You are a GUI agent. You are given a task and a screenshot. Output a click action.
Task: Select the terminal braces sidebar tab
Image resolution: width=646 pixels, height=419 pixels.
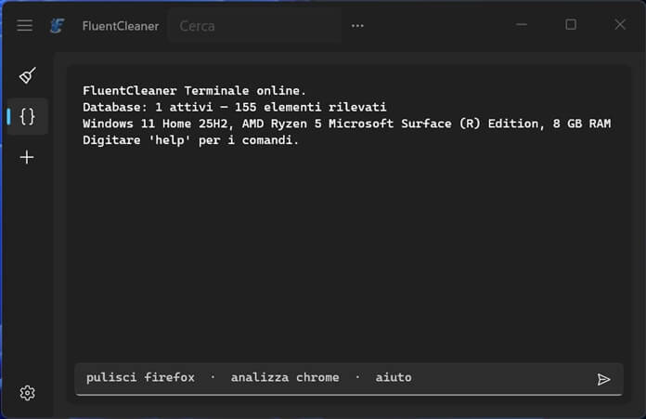(27, 116)
